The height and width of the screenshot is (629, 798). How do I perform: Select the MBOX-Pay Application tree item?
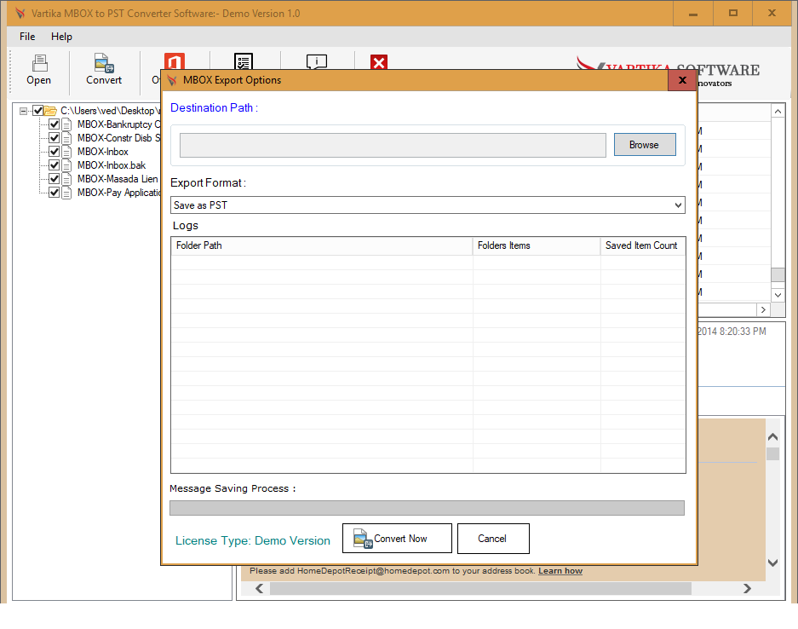pyautogui.click(x=118, y=193)
